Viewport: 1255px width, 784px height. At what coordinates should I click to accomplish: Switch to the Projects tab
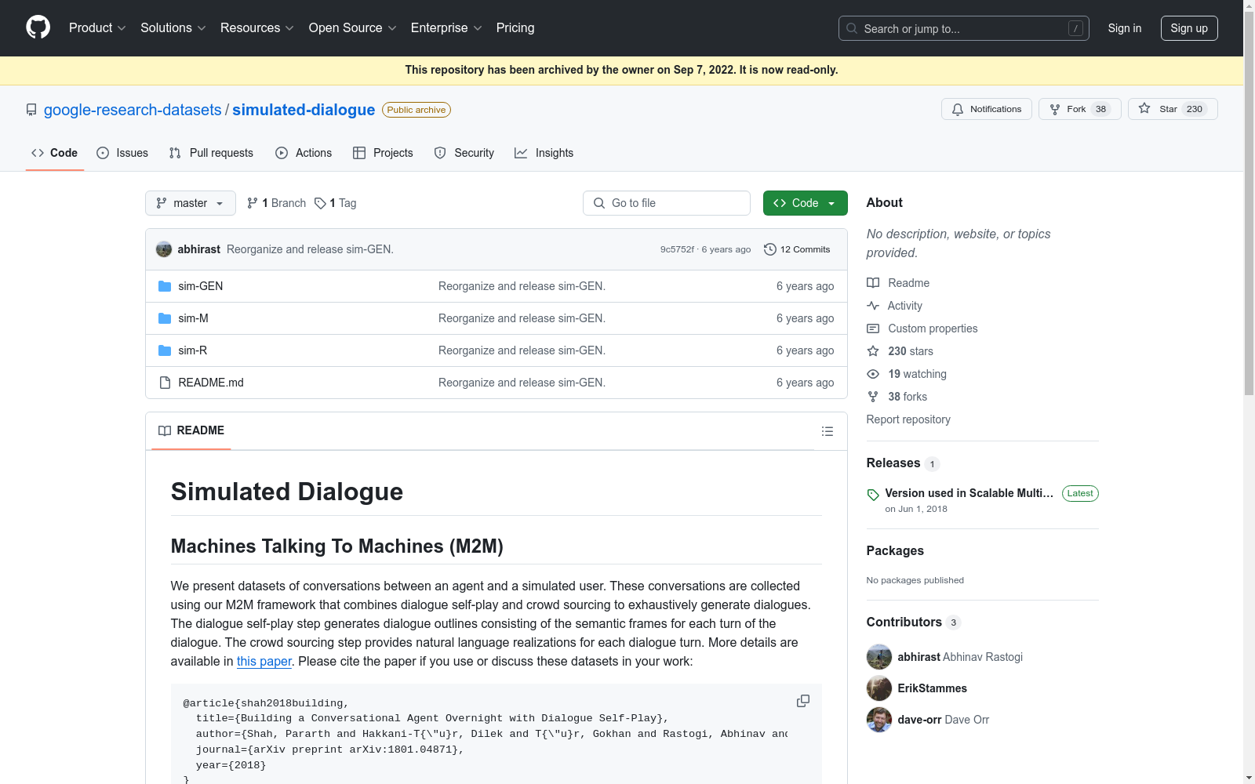coord(383,153)
